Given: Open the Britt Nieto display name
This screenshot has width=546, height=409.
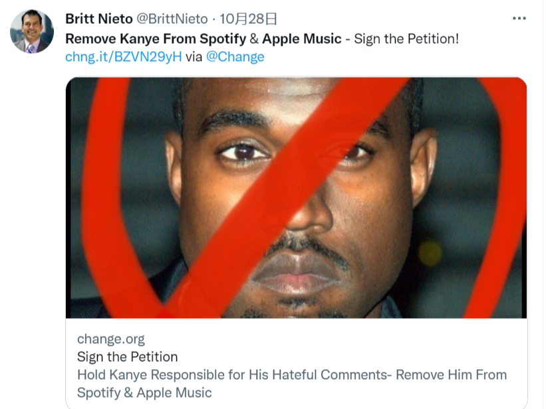Looking at the screenshot, I should [x=99, y=19].
